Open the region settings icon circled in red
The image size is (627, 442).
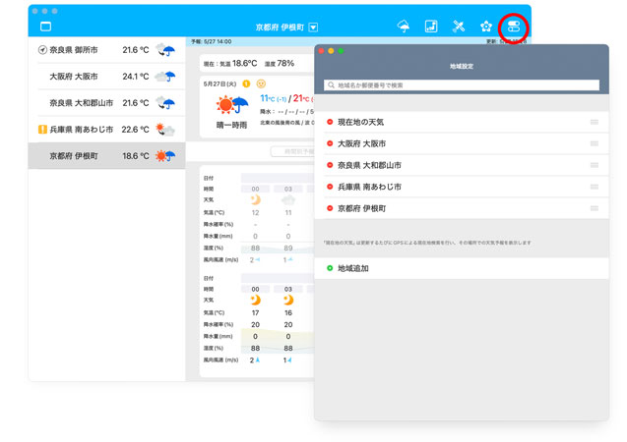point(514,27)
